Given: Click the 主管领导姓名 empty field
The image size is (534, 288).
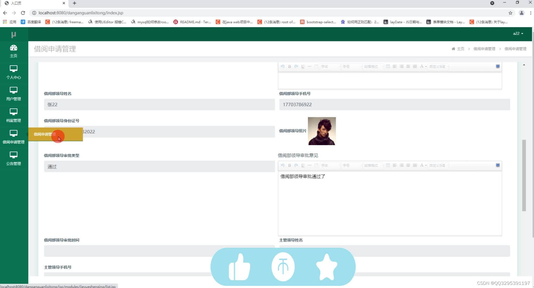Looking at the screenshot, I should (395, 251).
